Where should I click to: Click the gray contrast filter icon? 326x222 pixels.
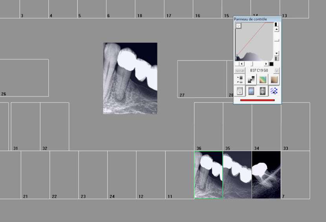(263, 91)
